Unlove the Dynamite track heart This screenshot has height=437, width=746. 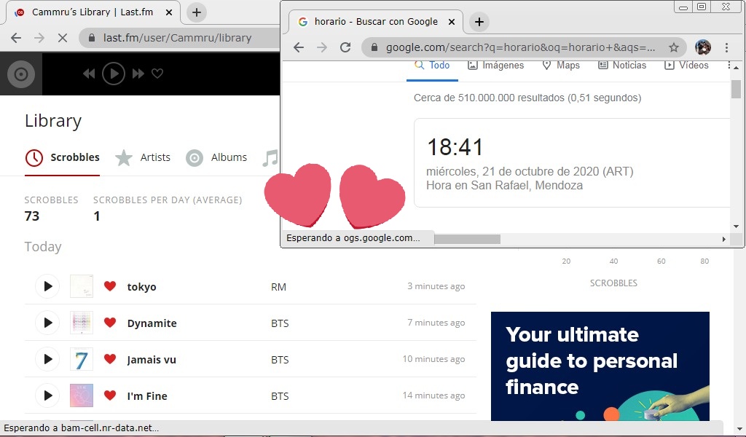click(110, 323)
